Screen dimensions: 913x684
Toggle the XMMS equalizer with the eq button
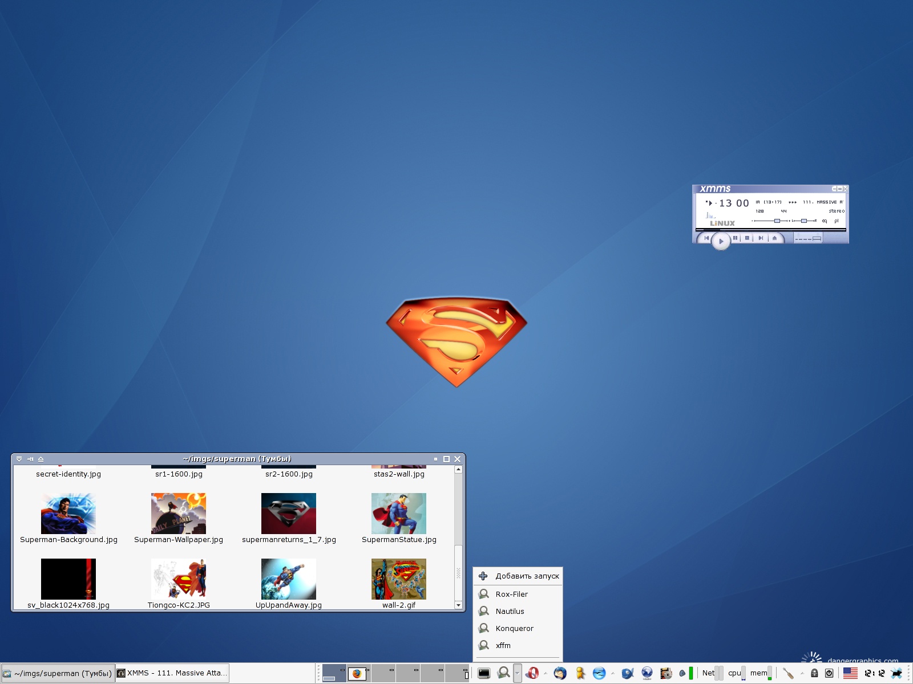pyautogui.click(x=825, y=221)
